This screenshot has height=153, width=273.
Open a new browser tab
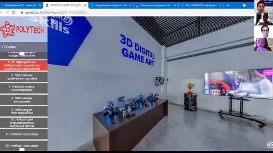coord(228,6)
